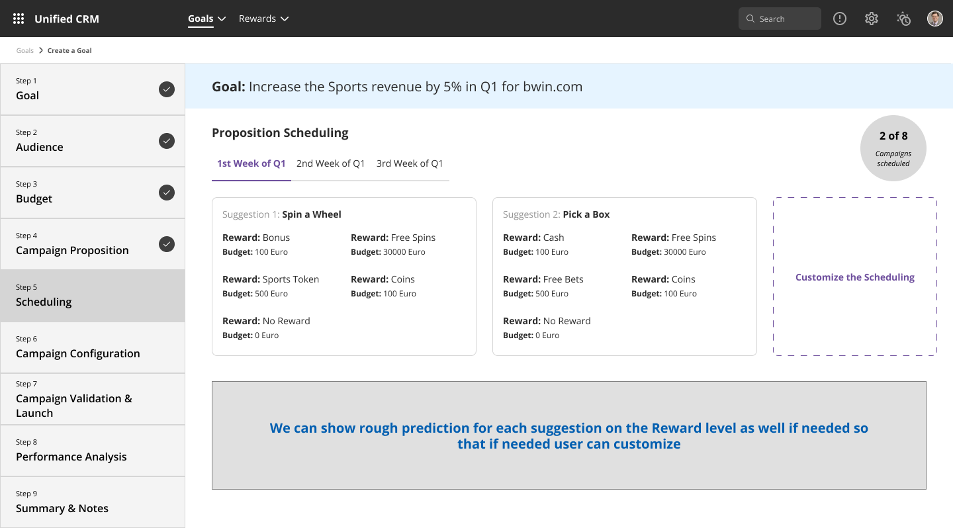Go to Goals breadcrumb link
The width and height of the screenshot is (953, 528).
(x=24, y=50)
